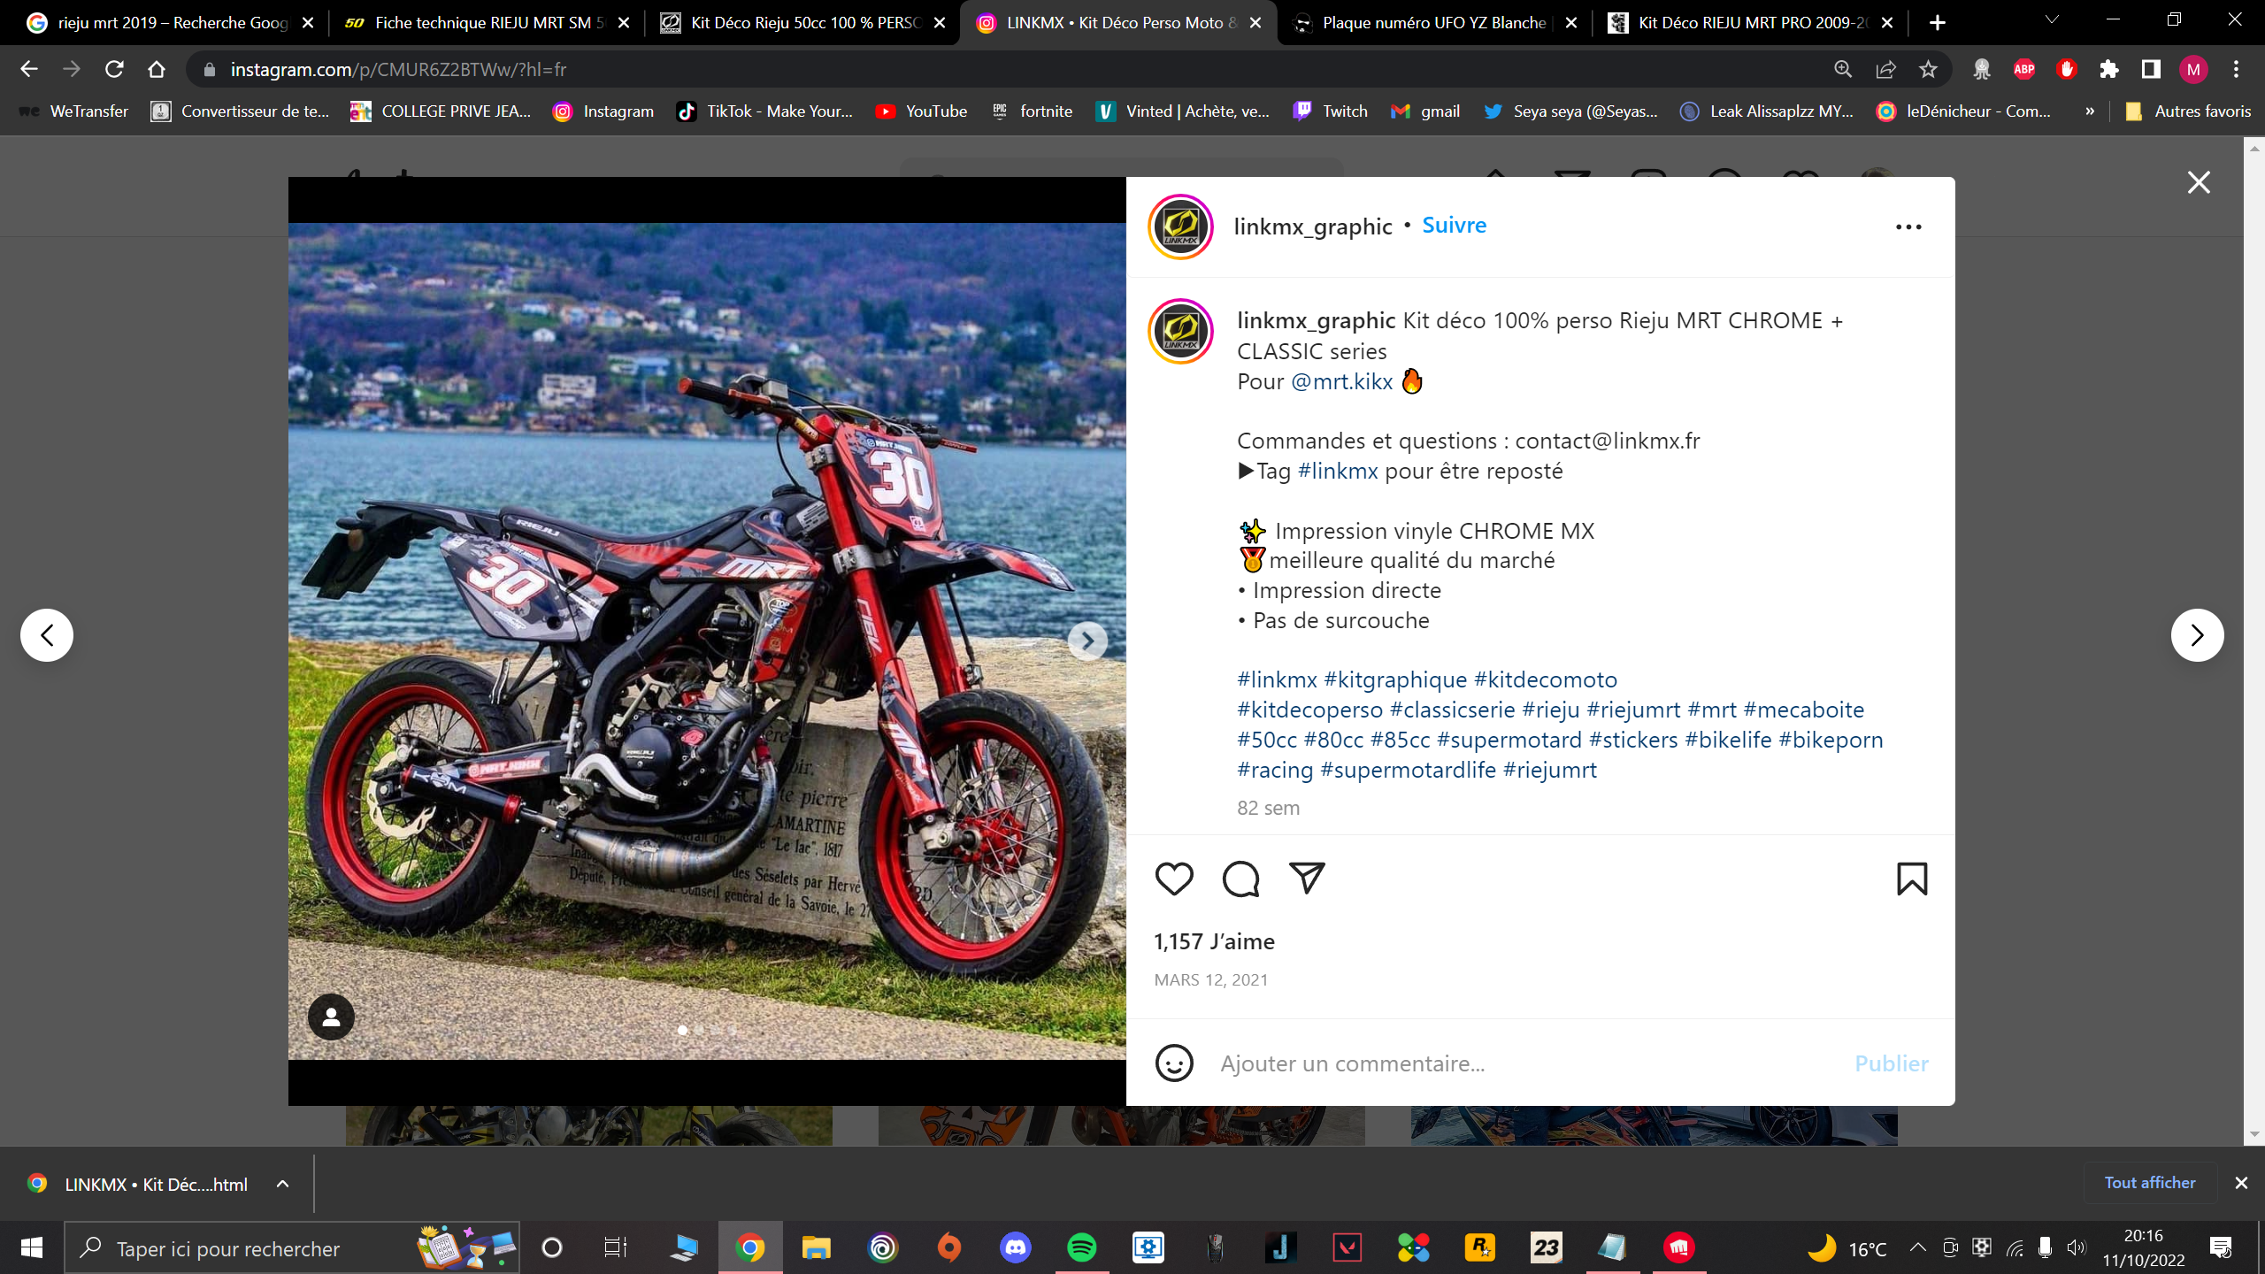Open the emoji picker smiley icon
Image resolution: width=2265 pixels, height=1274 pixels.
point(1174,1063)
